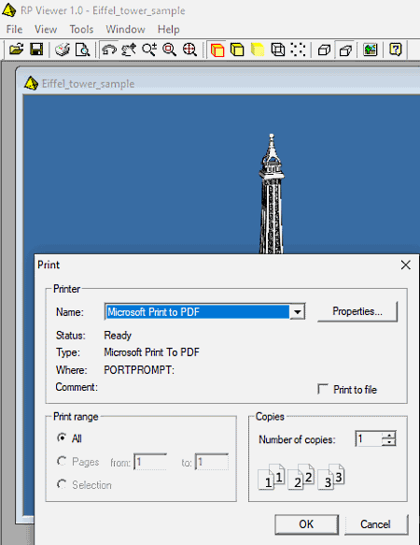420x545 pixels.
Task: Click the Ready status text
Action: point(118,336)
